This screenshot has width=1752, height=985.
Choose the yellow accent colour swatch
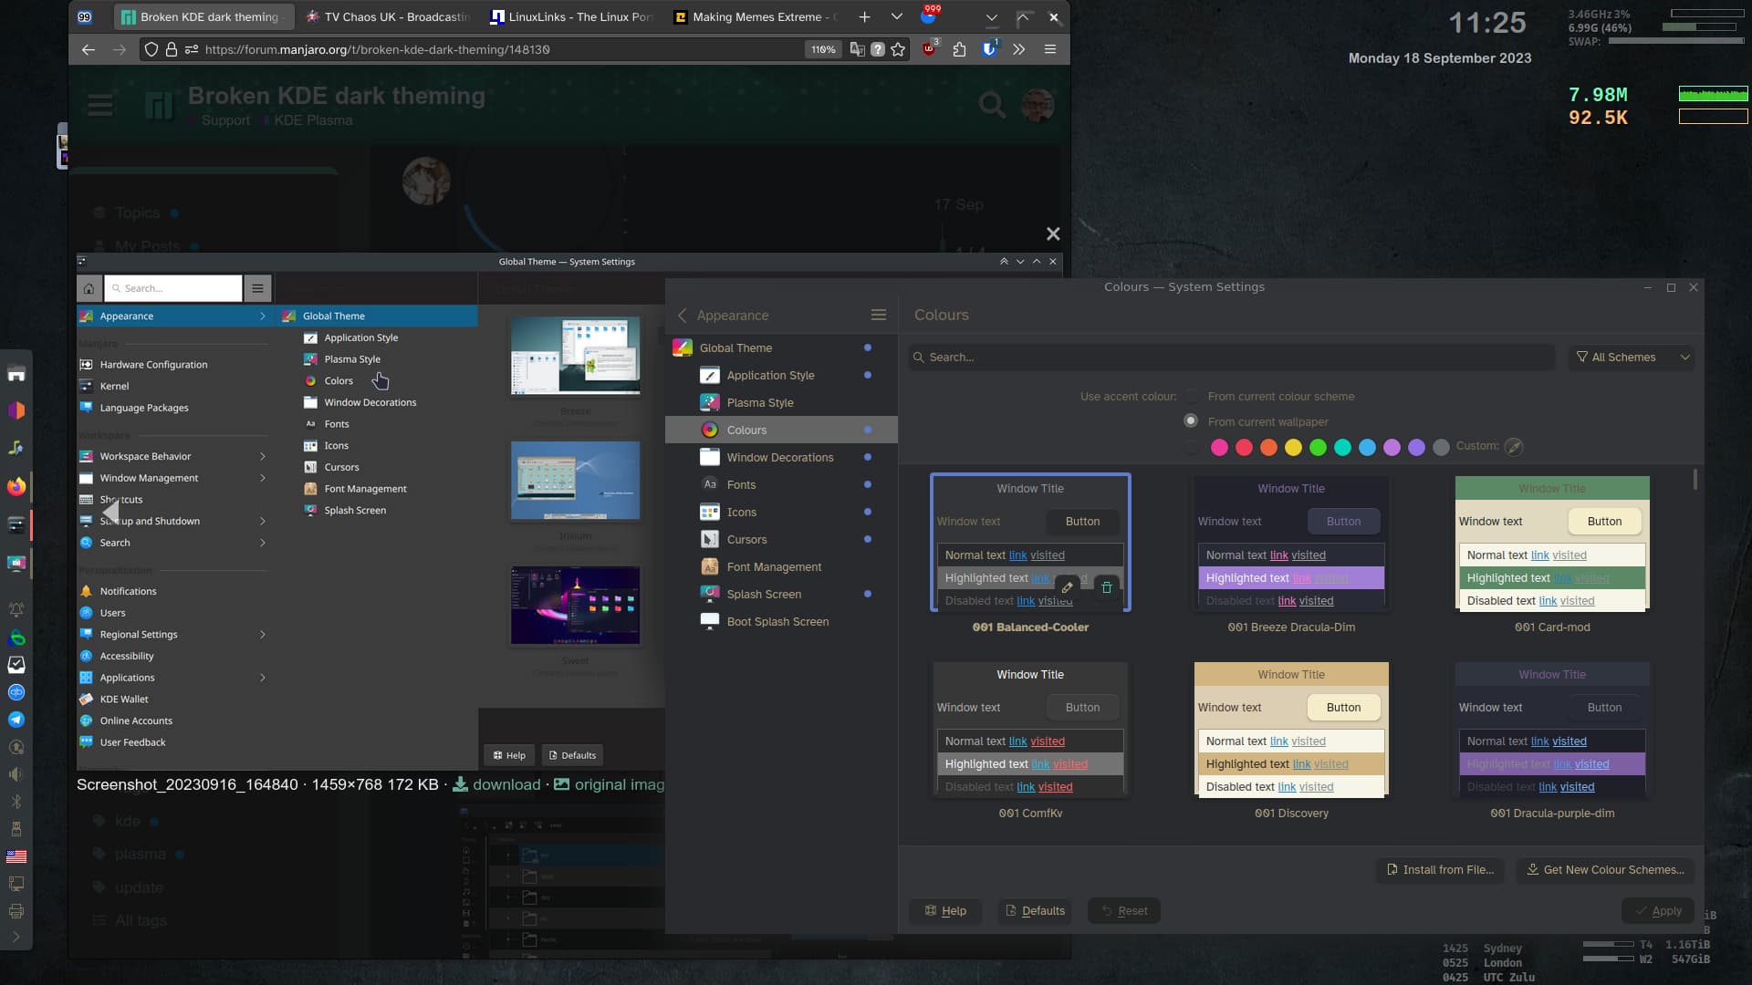(1293, 447)
